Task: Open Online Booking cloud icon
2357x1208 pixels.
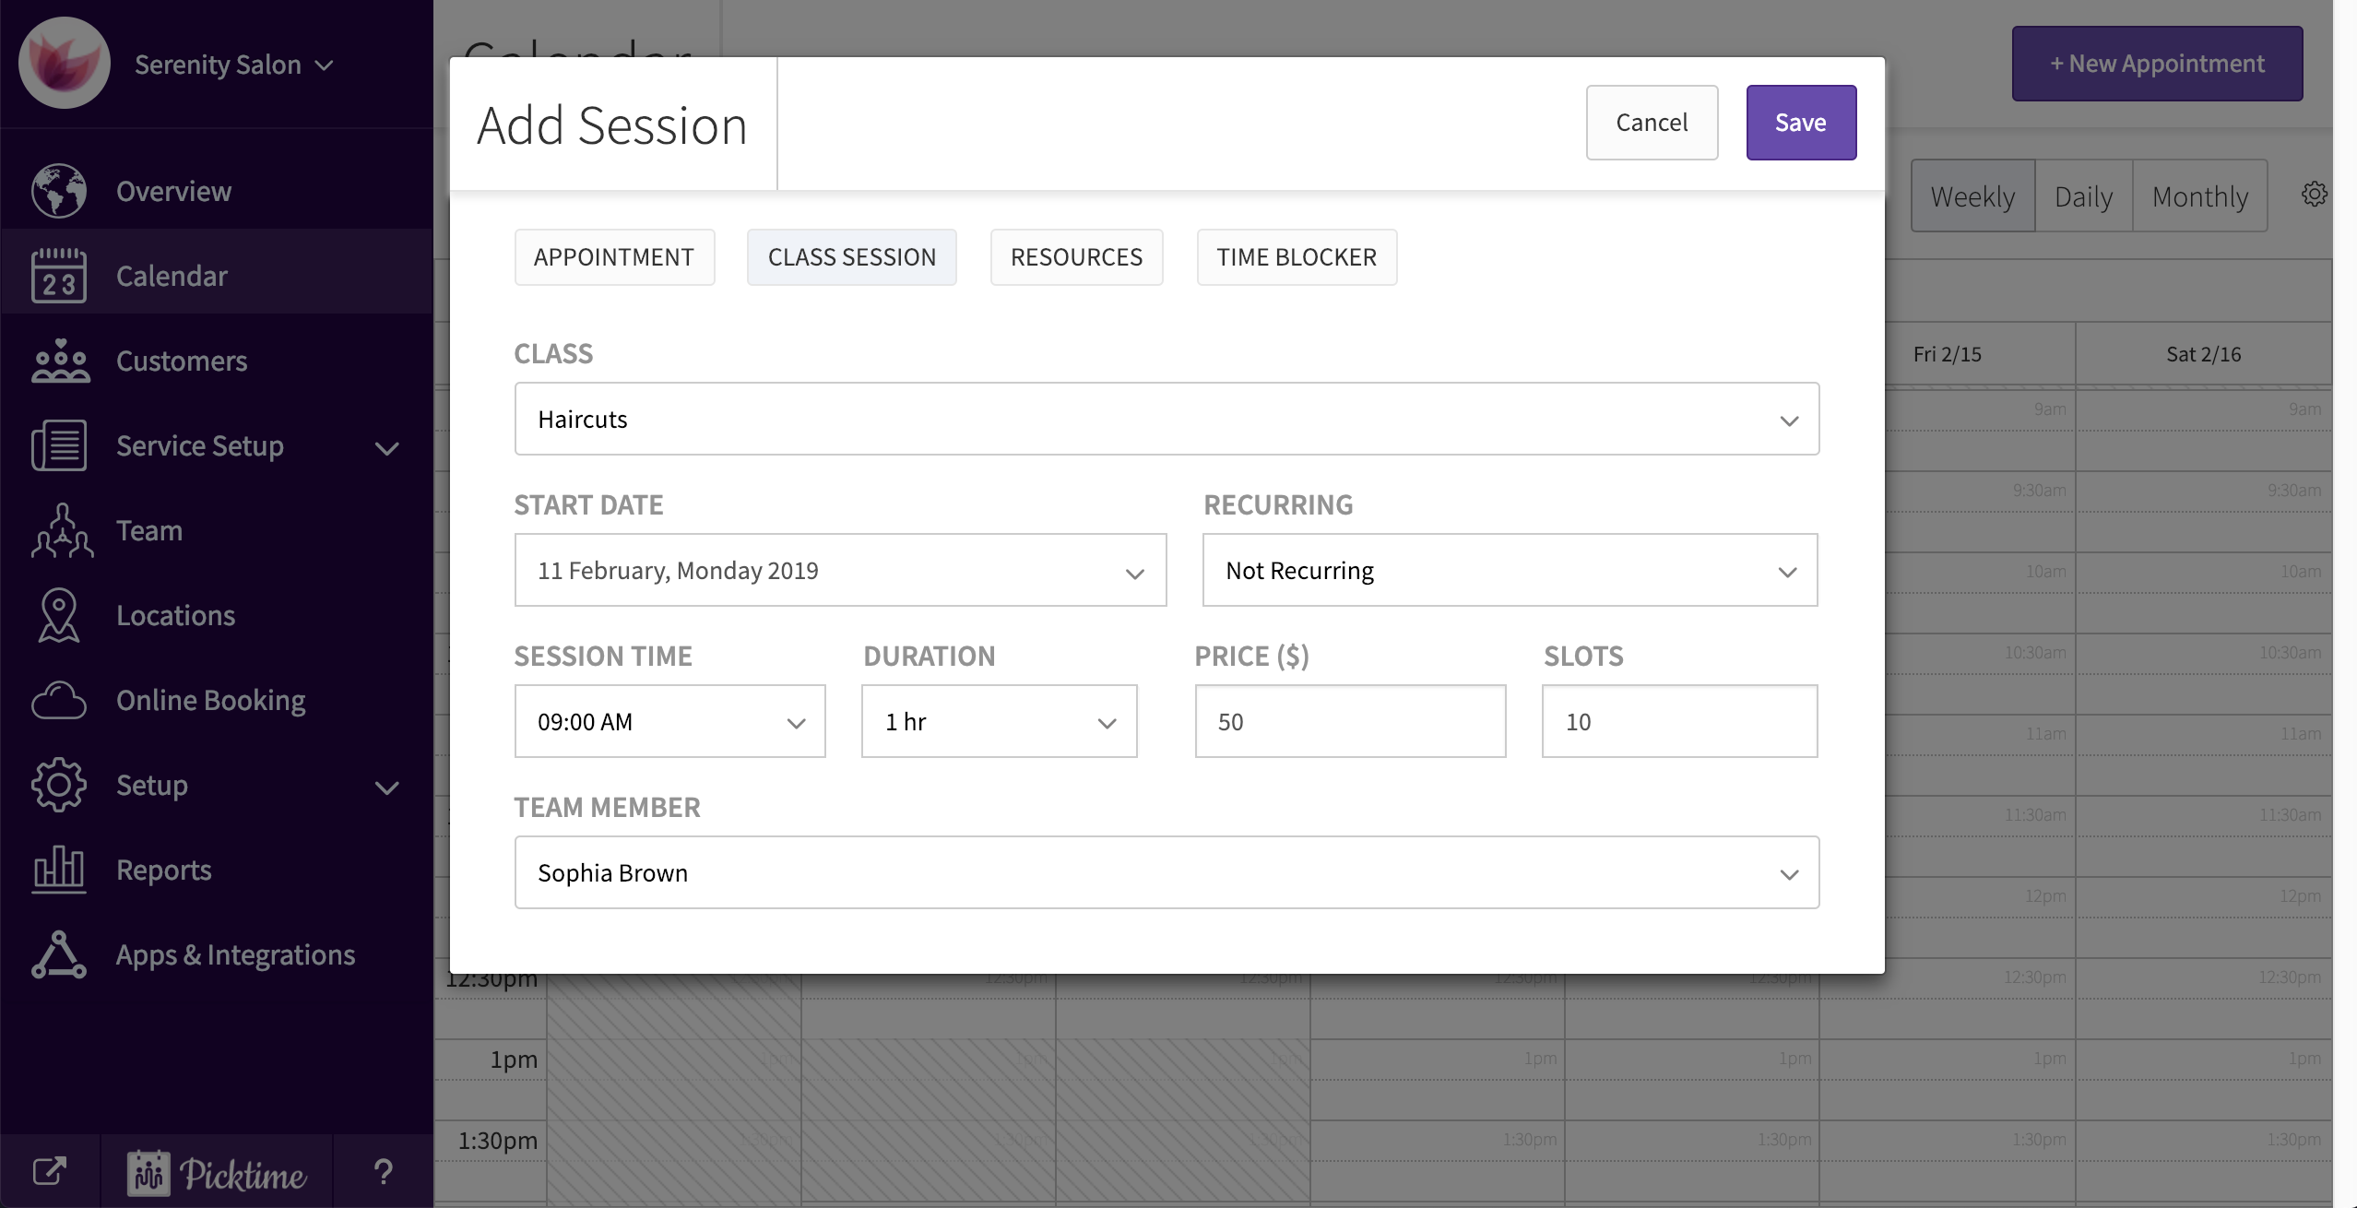Action: 59,701
